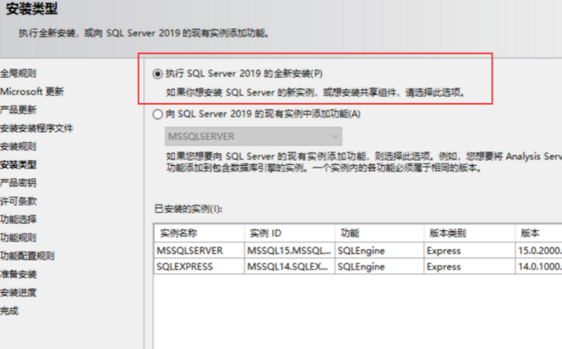562x349 pixels.
Task: Open the MSSQLSERVER instance dropdown
Action: click(253, 136)
